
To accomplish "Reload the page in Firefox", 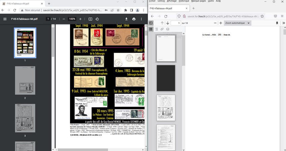I will point(166,16).
